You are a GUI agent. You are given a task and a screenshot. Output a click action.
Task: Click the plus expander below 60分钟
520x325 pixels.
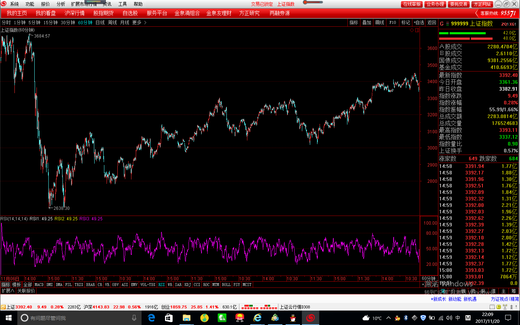point(423,285)
